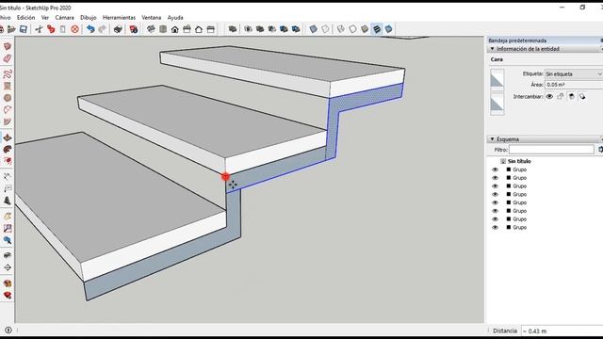Toggle the lock icon beside Intercambiar
Image resolution: width=603 pixels, height=339 pixels.
[x=561, y=96]
